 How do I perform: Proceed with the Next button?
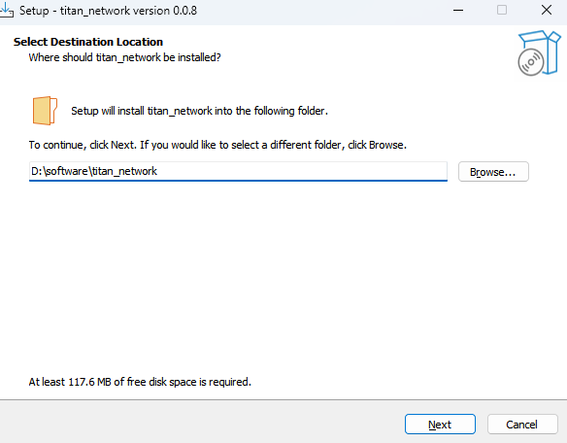[x=440, y=425]
